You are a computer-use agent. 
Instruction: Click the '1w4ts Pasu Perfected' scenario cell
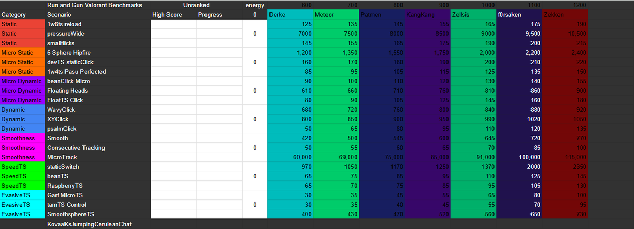coord(98,71)
